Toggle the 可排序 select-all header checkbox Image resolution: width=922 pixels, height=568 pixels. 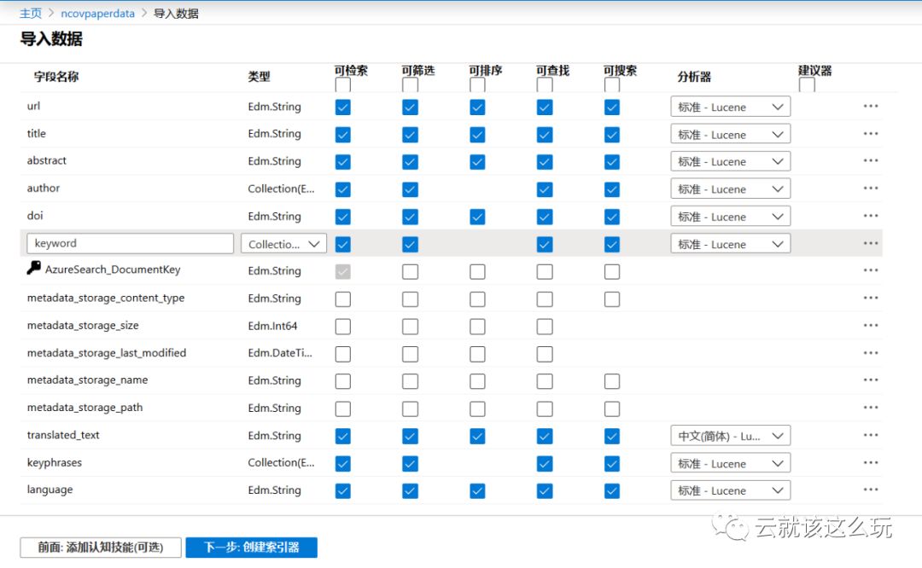point(477,85)
